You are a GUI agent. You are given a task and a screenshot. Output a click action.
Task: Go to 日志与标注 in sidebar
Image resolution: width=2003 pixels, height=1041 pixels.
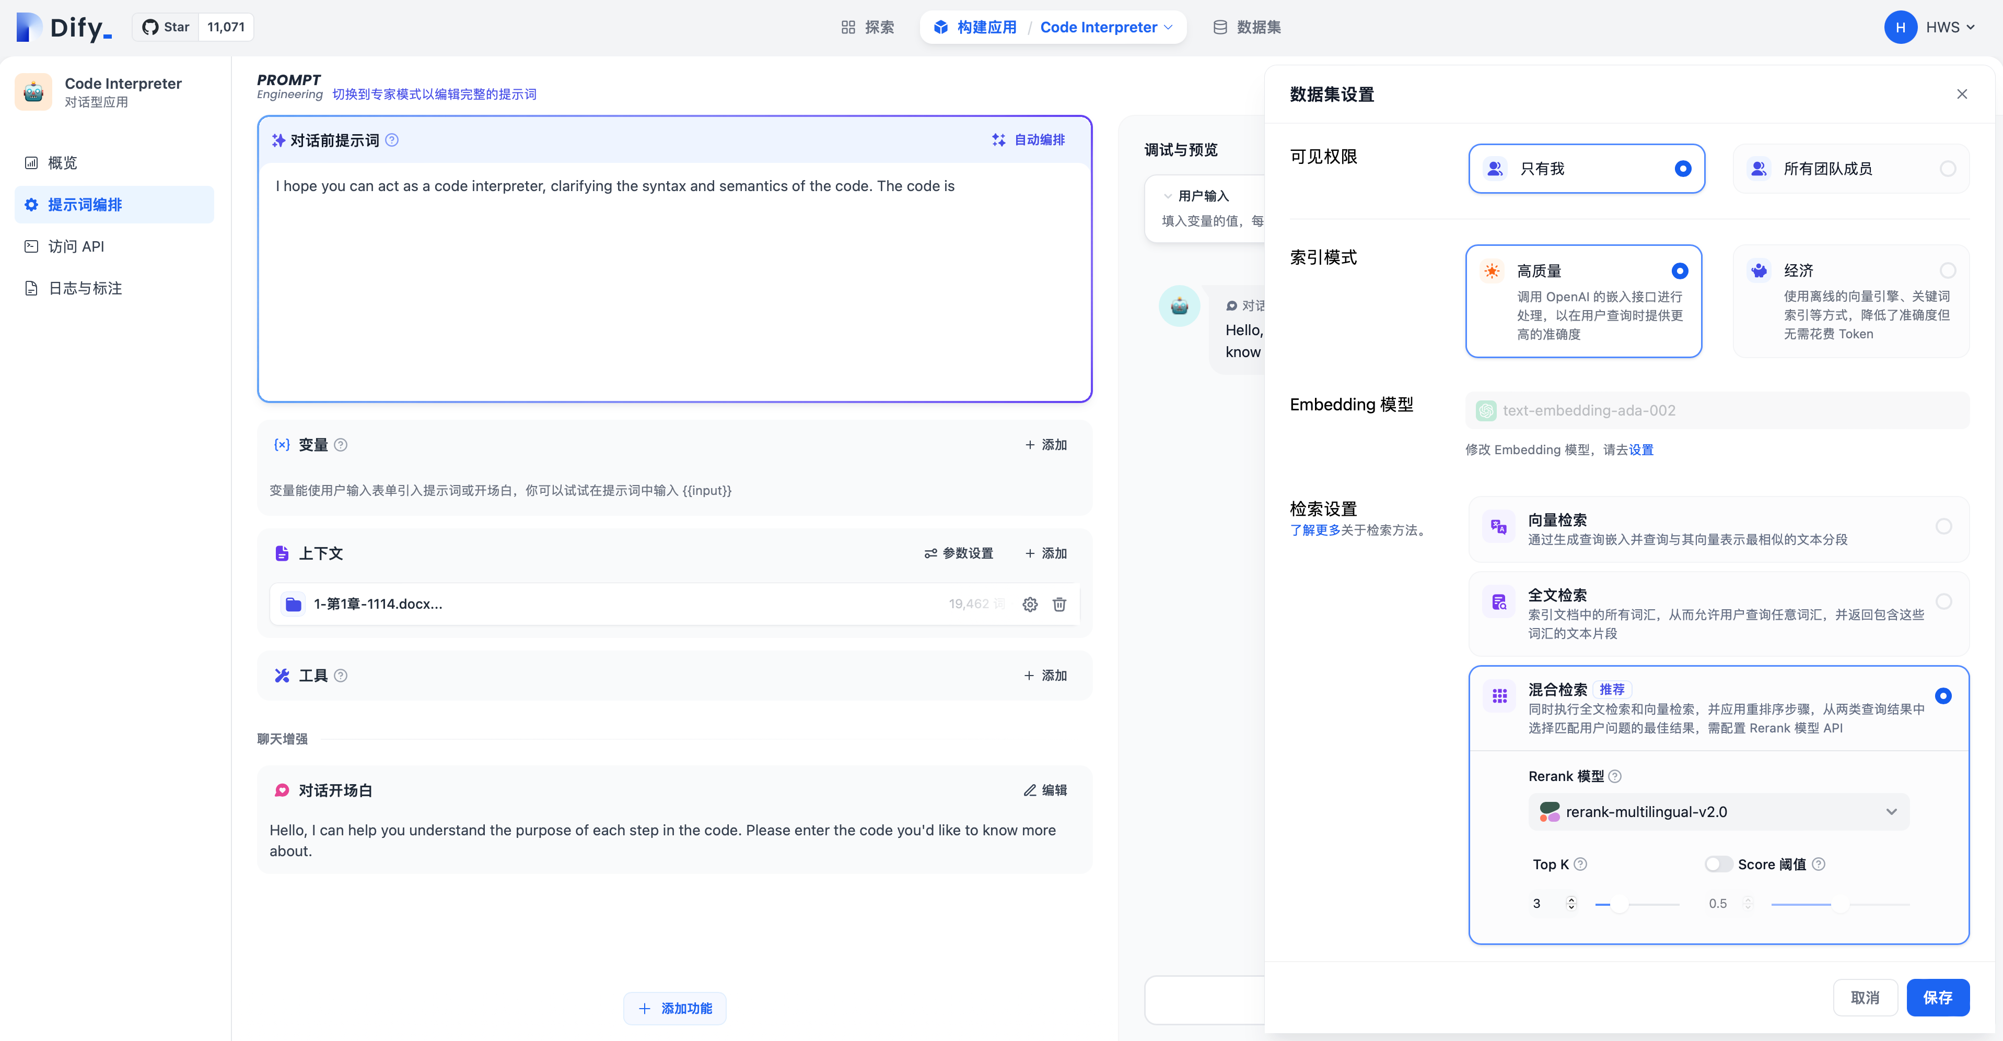click(x=85, y=288)
